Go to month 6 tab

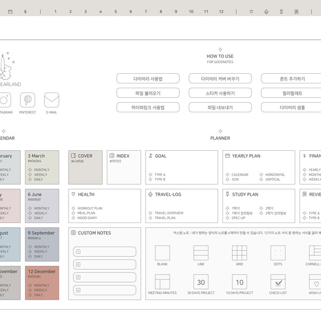(131, 12)
